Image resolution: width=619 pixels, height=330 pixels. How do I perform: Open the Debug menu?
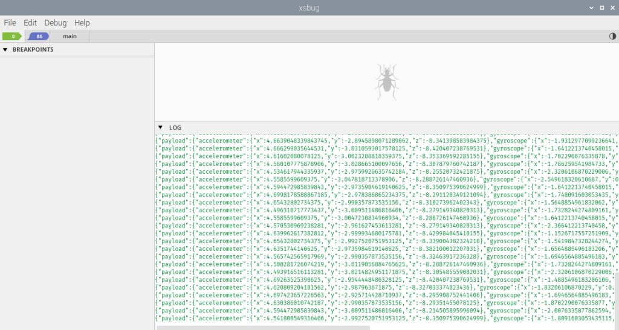(55, 23)
